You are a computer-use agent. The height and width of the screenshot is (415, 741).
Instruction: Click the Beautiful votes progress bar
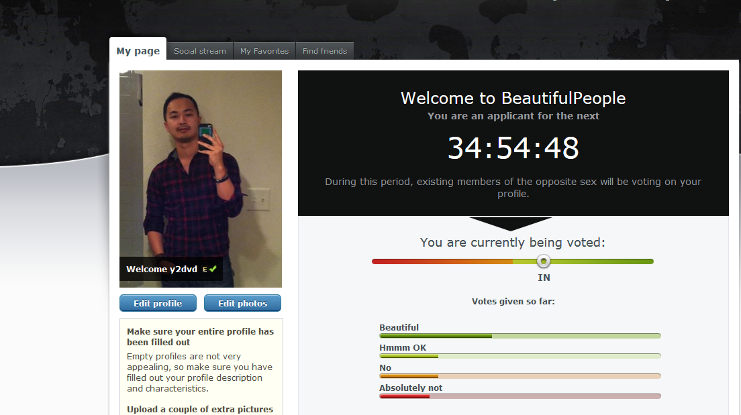click(x=520, y=336)
